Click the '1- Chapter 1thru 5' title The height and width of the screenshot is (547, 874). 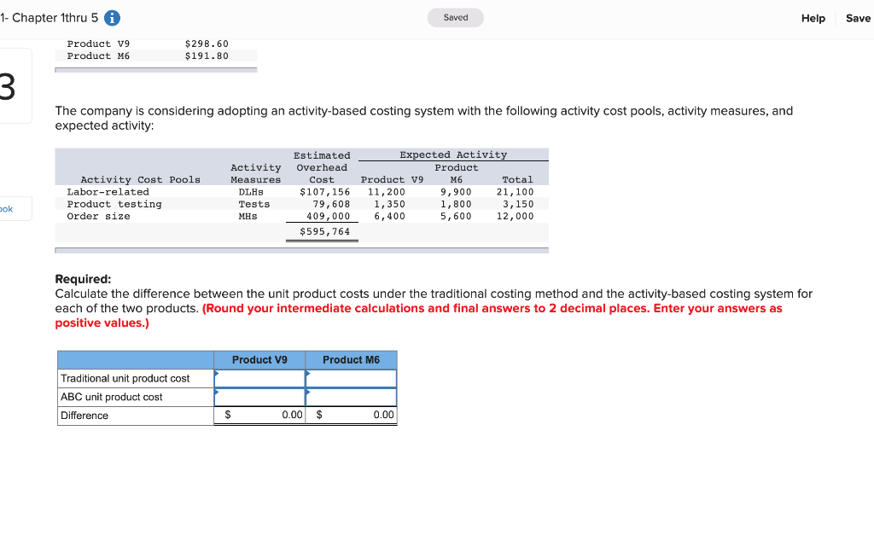(49, 18)
